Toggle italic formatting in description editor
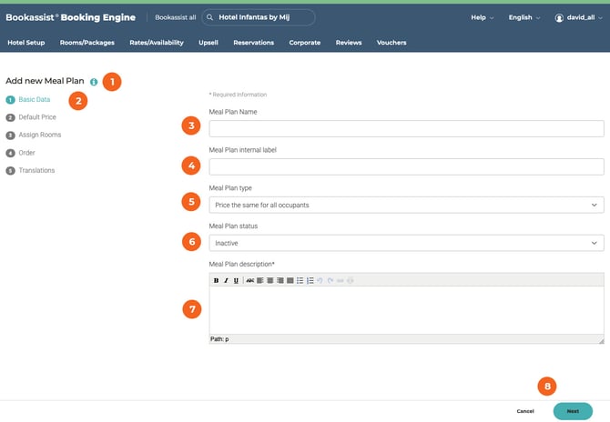The image size is (610, 422). point(226,280)
